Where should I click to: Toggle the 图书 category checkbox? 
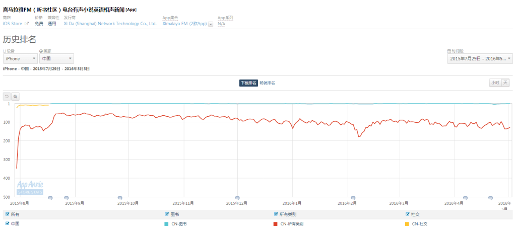(166, 214)
